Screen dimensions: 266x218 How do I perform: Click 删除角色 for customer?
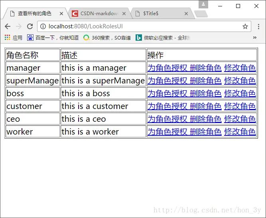[x=206, y=106]
